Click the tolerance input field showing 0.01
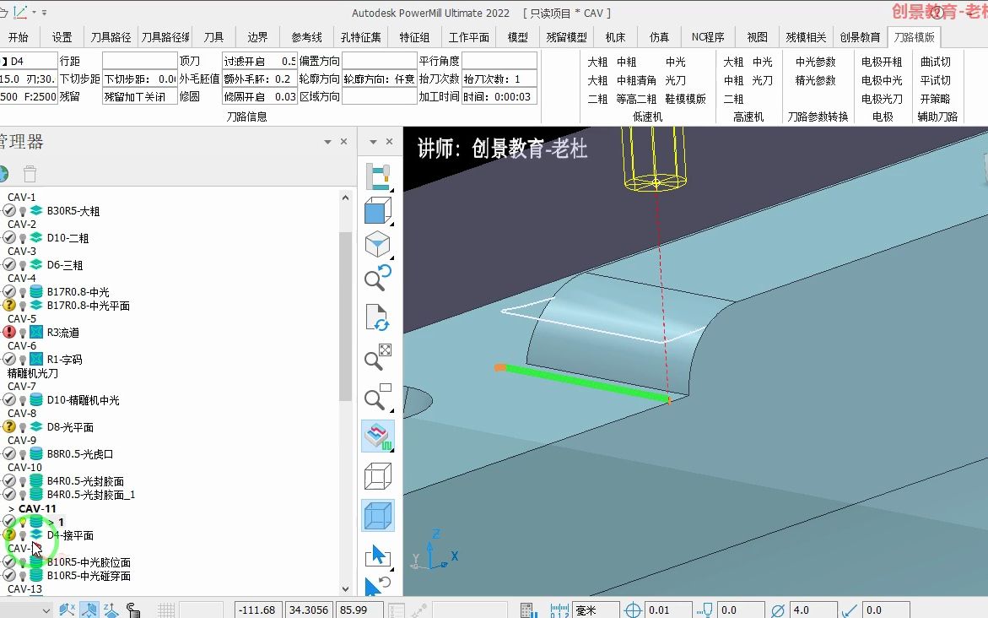988x618 pixels. point(669,610)
